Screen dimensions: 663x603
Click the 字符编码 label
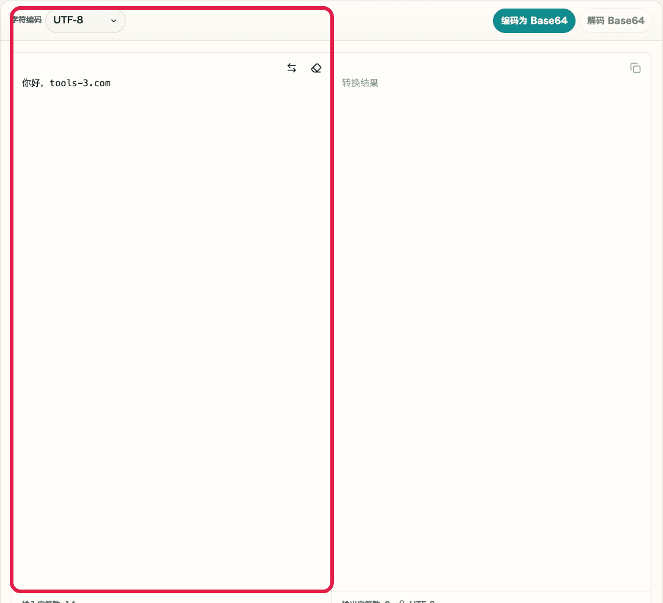(27, 20)
